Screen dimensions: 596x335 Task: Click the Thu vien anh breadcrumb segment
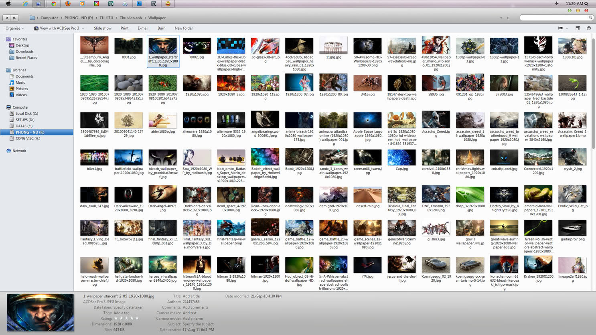click(131, 18)
